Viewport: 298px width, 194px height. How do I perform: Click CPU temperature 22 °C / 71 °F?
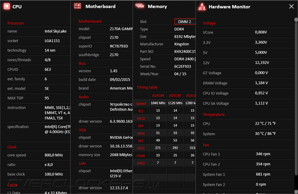point(265,124)
